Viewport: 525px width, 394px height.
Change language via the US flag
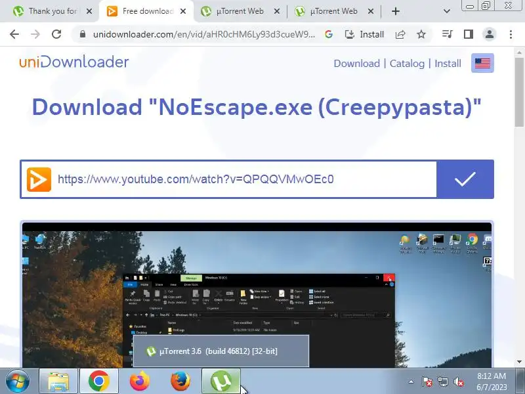click(482, 63)
